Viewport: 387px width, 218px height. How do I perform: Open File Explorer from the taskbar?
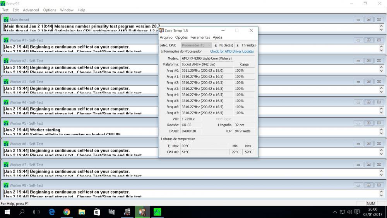82,212
